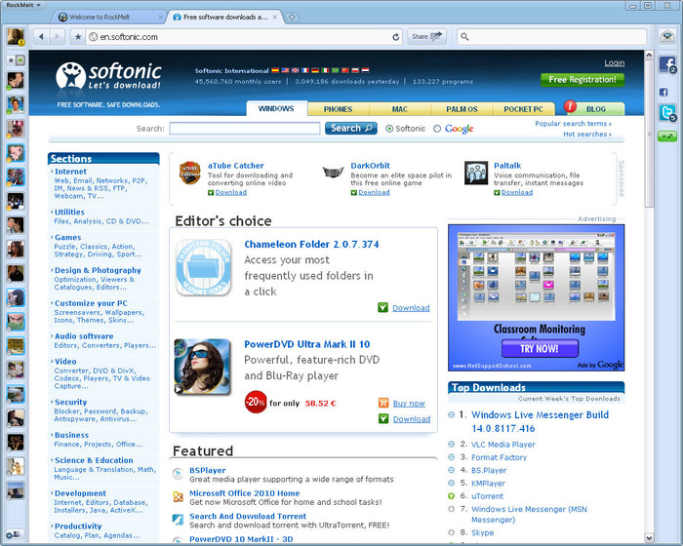Select the MAC tab
This screenshot has width=683, height=546.
[399, 109]
